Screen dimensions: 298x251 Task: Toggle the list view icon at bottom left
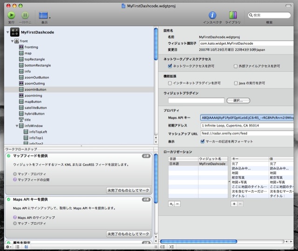pos(17,247)
